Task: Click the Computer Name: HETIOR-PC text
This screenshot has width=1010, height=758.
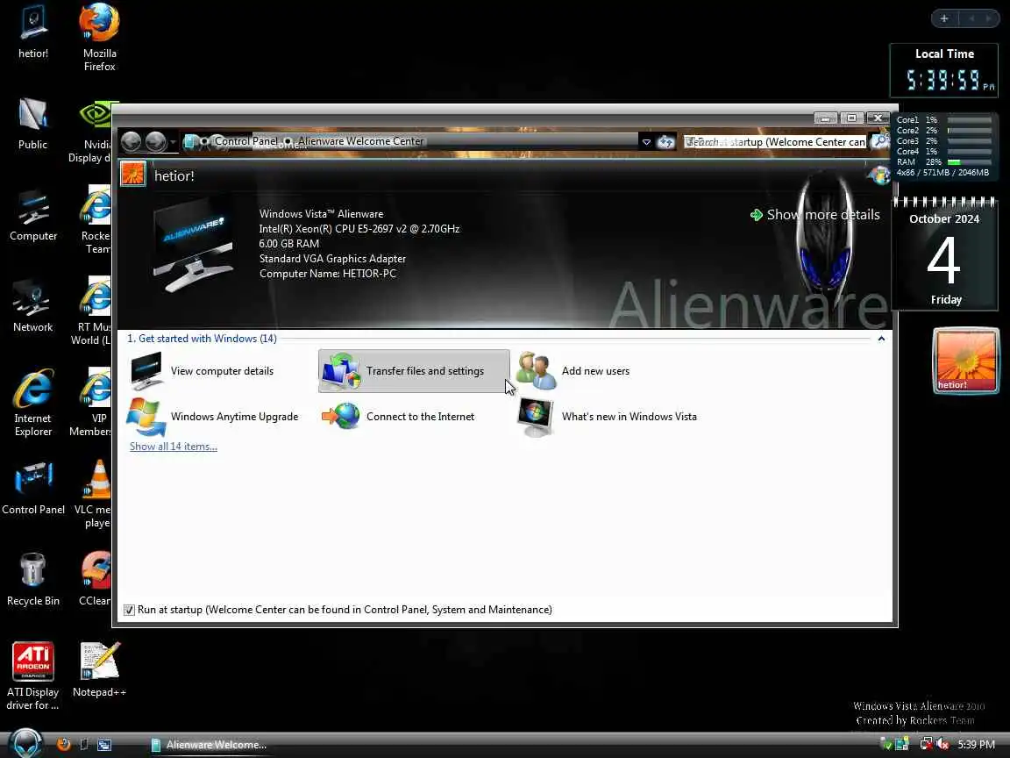Action: tap(328, 274)
